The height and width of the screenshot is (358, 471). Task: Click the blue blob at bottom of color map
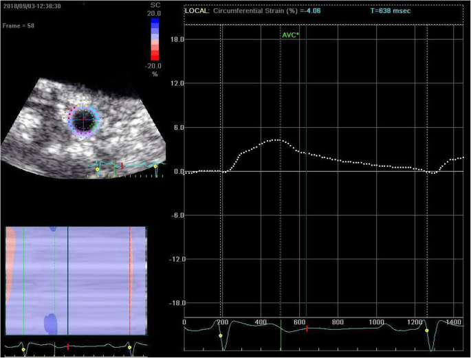(x=51, y=323)
